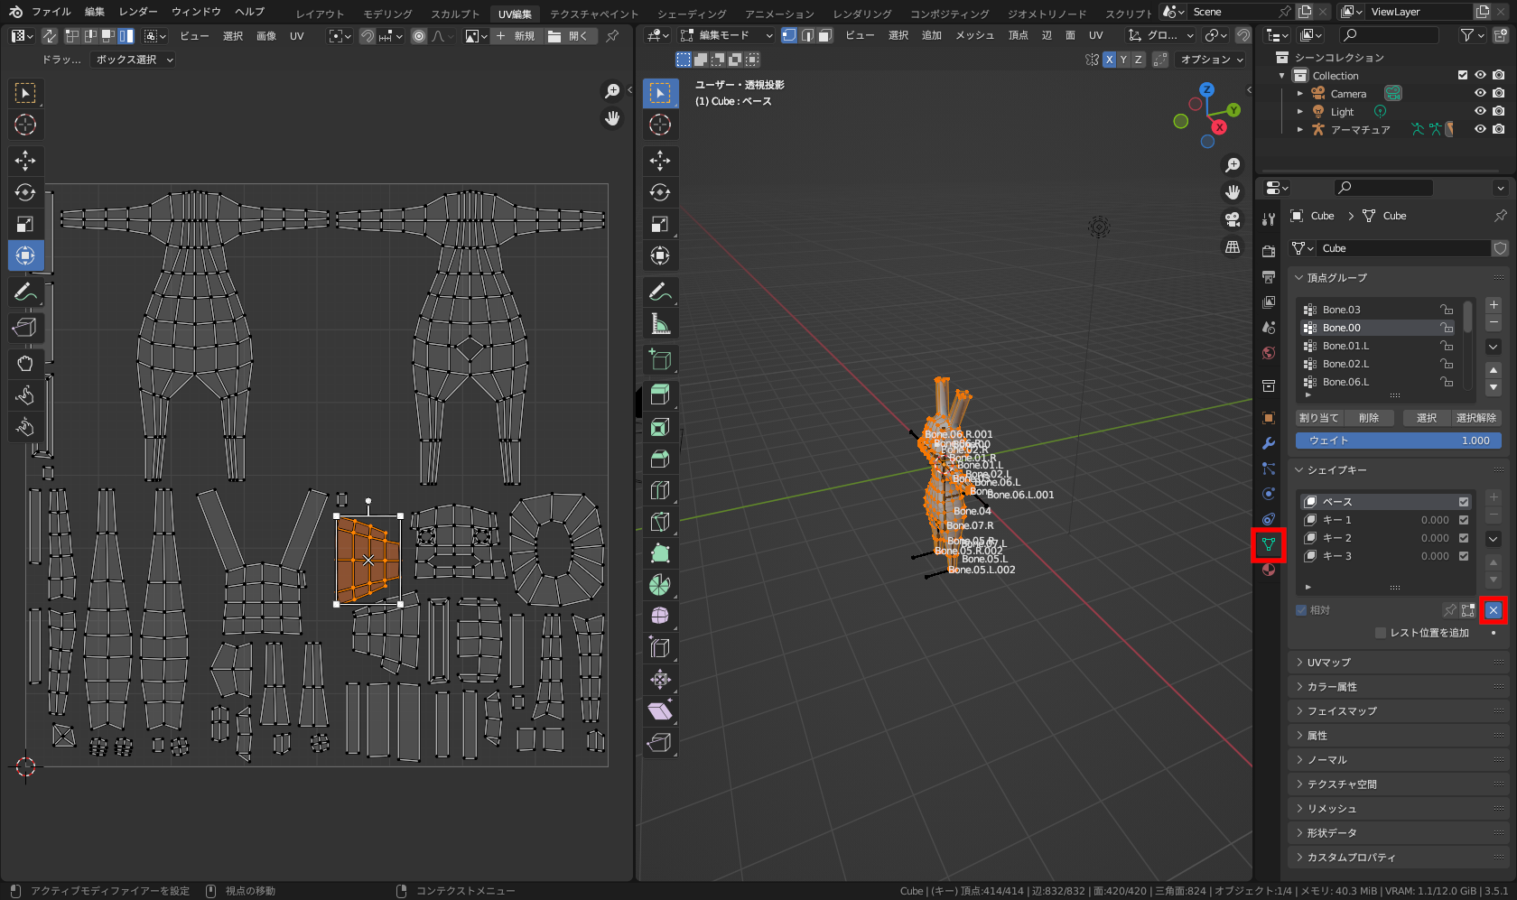1517x900 pixels.
Task: Enable the レスト位置を追加 checkbox
Action: (x=1381, y=633)
